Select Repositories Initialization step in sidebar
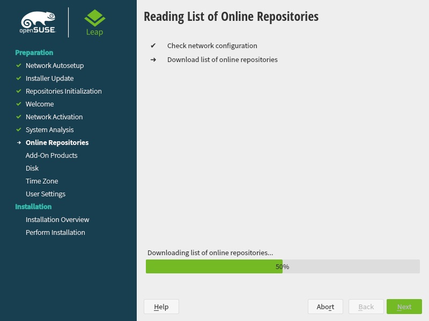This screenshot has height=321, width=429. [x=64, y=91]
